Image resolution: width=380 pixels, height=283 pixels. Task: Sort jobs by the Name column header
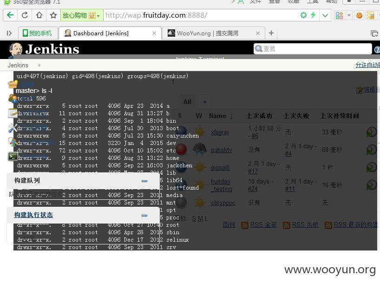point(217,116)
